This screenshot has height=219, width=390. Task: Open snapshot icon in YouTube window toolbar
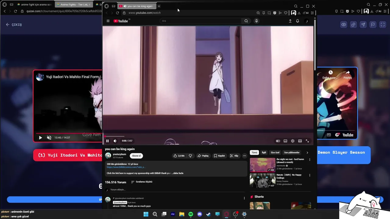[x=269, y=13]
